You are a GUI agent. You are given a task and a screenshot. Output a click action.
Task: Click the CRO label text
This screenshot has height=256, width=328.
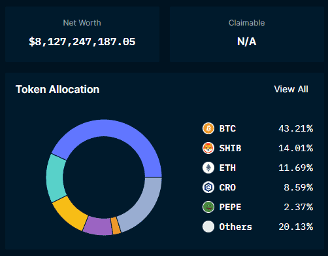click(x=227, y=187)
